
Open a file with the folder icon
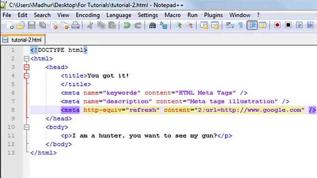click(21, 25)
